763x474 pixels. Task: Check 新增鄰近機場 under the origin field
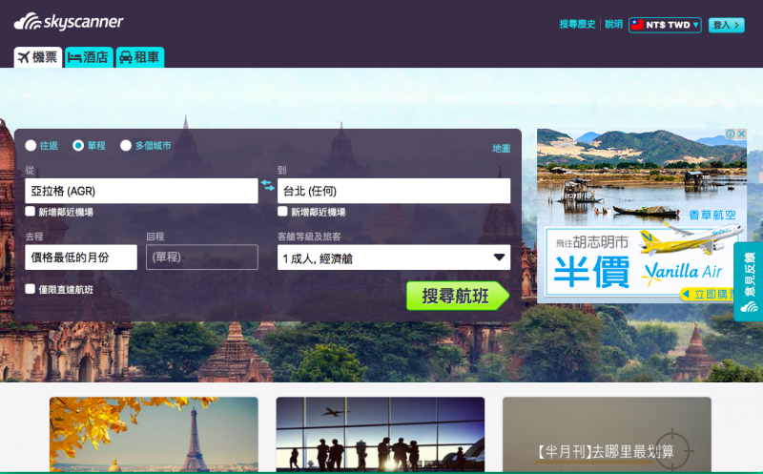click(31, 211)
